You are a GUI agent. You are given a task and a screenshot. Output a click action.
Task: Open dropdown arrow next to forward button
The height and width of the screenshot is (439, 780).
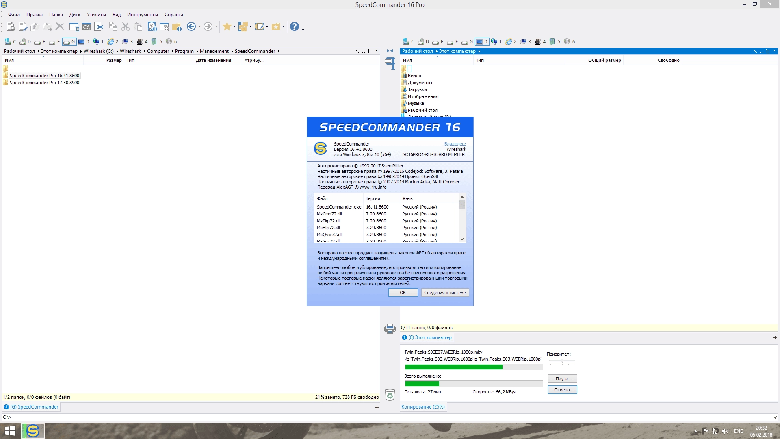(216, 27)
